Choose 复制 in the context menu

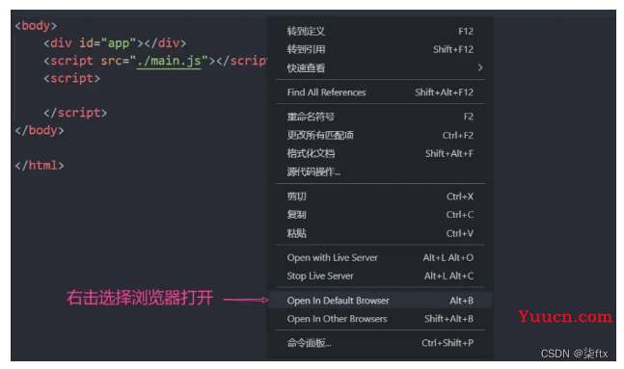[380, 215]
